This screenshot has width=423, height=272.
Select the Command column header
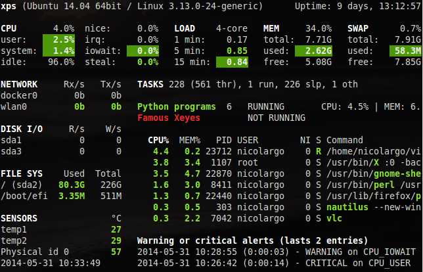345,140
